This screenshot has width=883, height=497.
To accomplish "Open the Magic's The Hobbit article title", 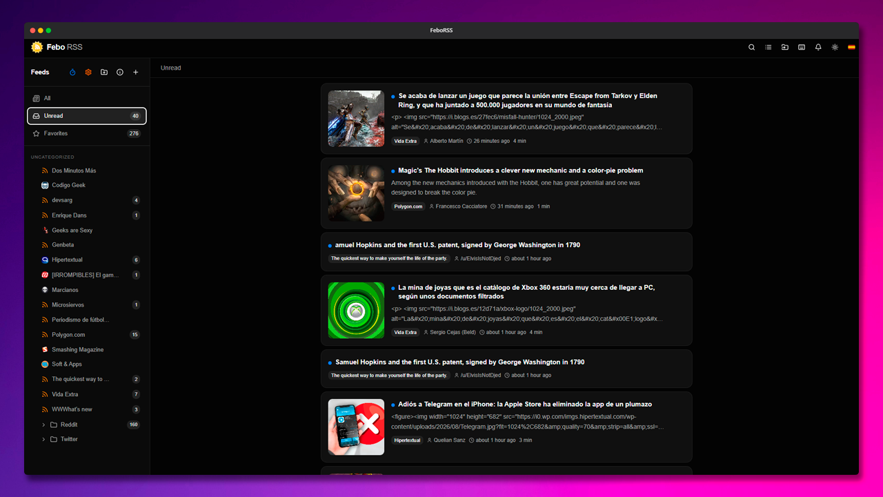I will coord(521,170).
